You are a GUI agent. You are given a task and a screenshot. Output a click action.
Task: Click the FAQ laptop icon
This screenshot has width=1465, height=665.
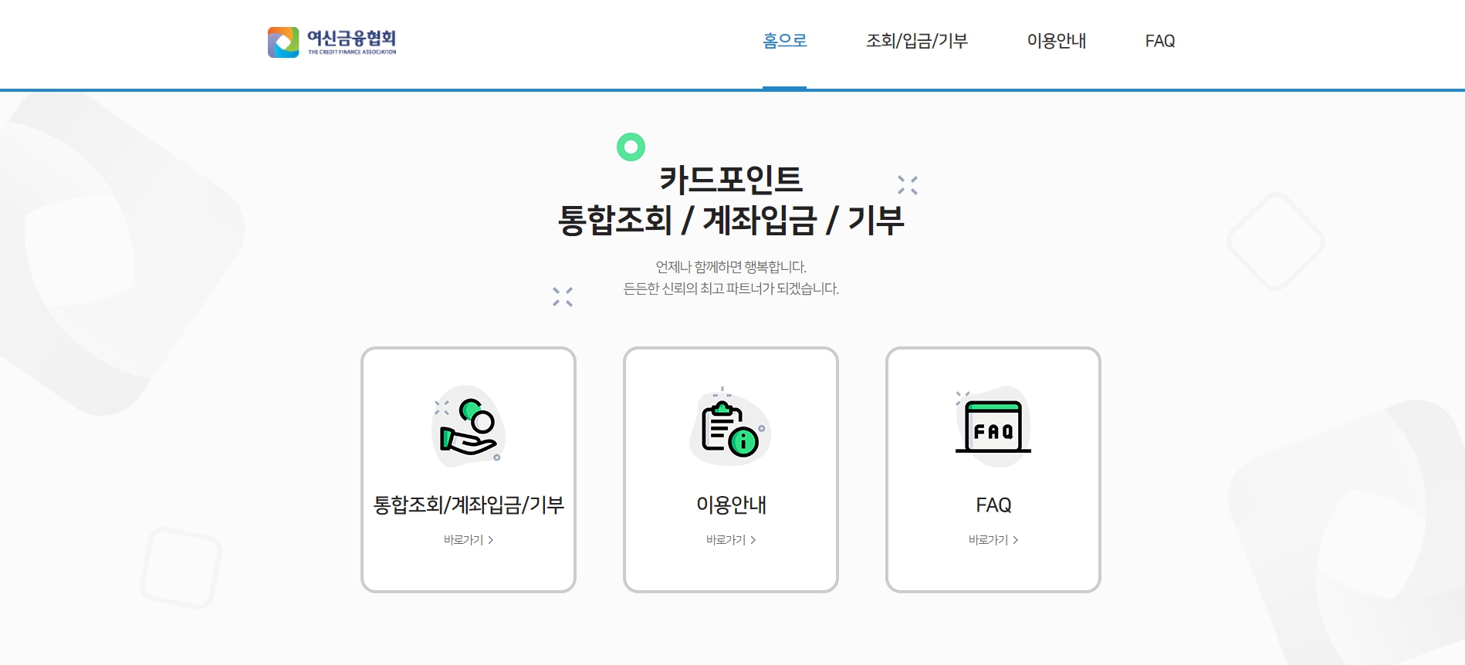pyautogui.click(x=993, y=427)
